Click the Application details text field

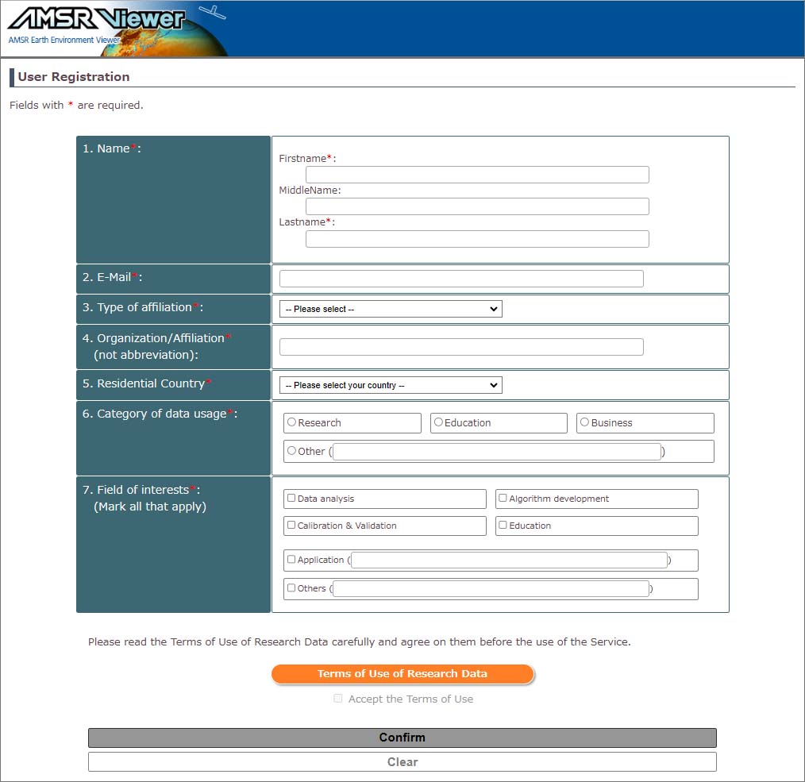(510, 560)
